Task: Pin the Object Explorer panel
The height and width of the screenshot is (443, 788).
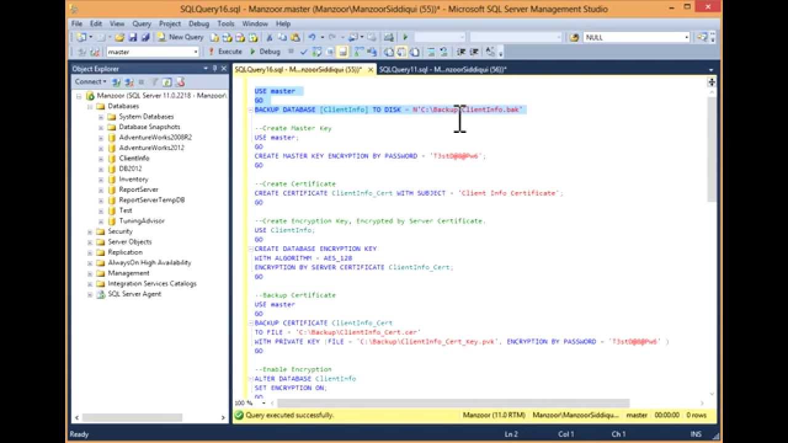Action: pyautogui.click(x=215, y=68)
